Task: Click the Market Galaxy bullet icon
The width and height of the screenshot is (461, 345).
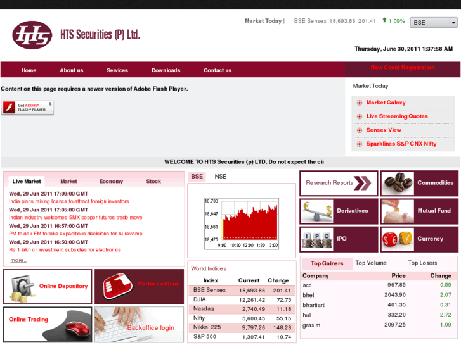Action: click(360, 103)
